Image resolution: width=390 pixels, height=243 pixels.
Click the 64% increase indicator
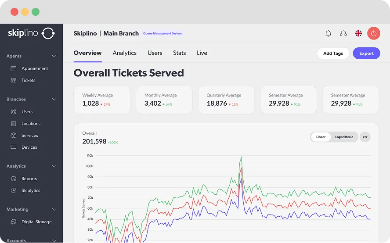point(167,104)
